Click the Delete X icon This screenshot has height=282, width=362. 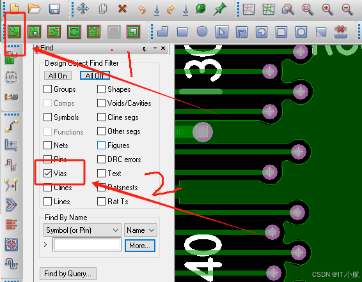[x=122, y=9]
